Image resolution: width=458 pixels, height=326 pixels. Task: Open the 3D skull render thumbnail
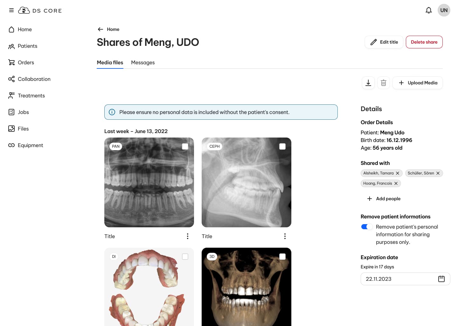246,287
